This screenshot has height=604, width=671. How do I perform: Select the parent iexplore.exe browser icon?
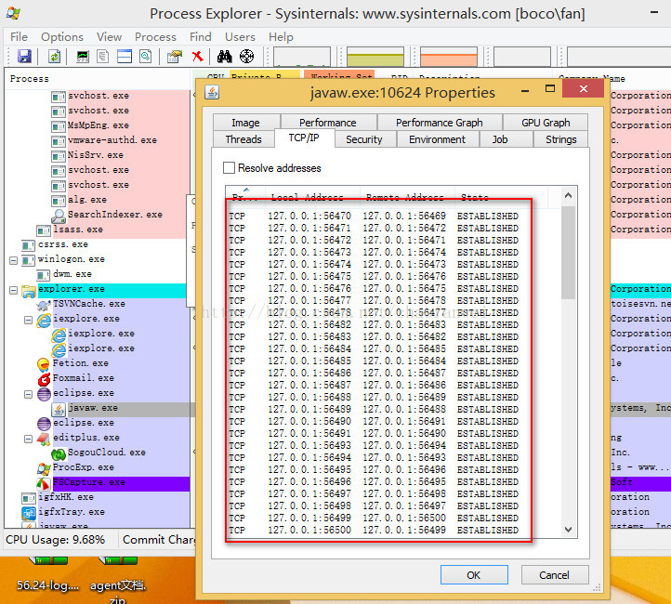44,320
